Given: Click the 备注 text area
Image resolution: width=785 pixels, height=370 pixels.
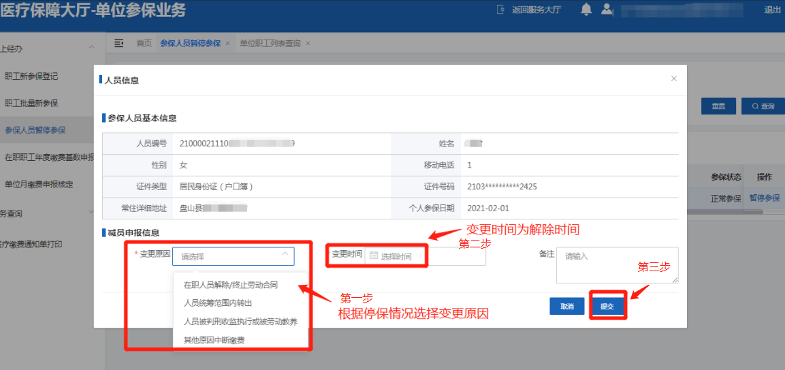Looking at the screenshot, I should pos(618,265).
